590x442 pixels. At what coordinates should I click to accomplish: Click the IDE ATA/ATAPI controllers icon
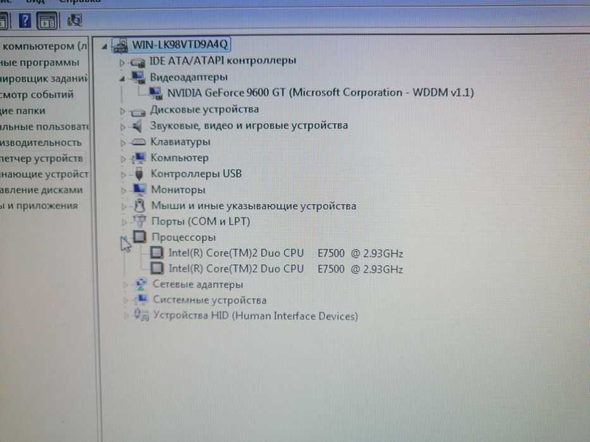(137, 62)
